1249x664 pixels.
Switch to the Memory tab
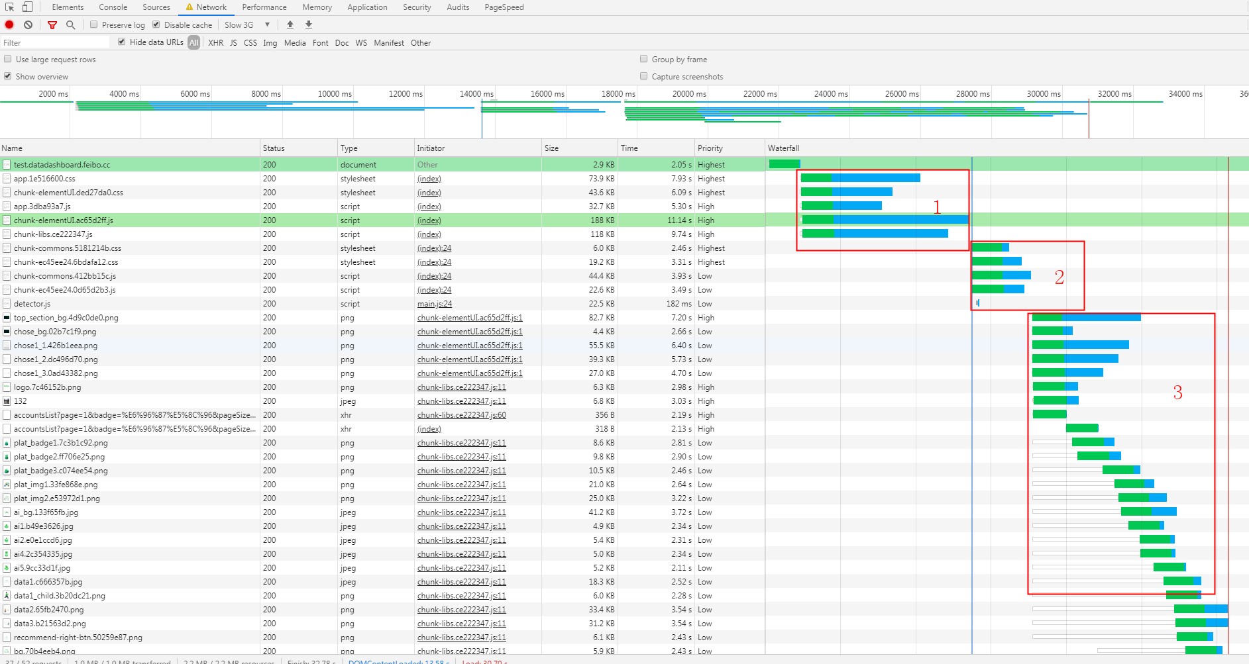[317, 7]
